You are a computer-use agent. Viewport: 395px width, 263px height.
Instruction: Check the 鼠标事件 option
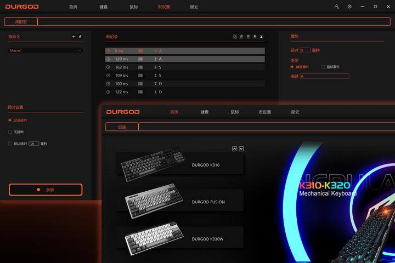(x=323, y=67)
